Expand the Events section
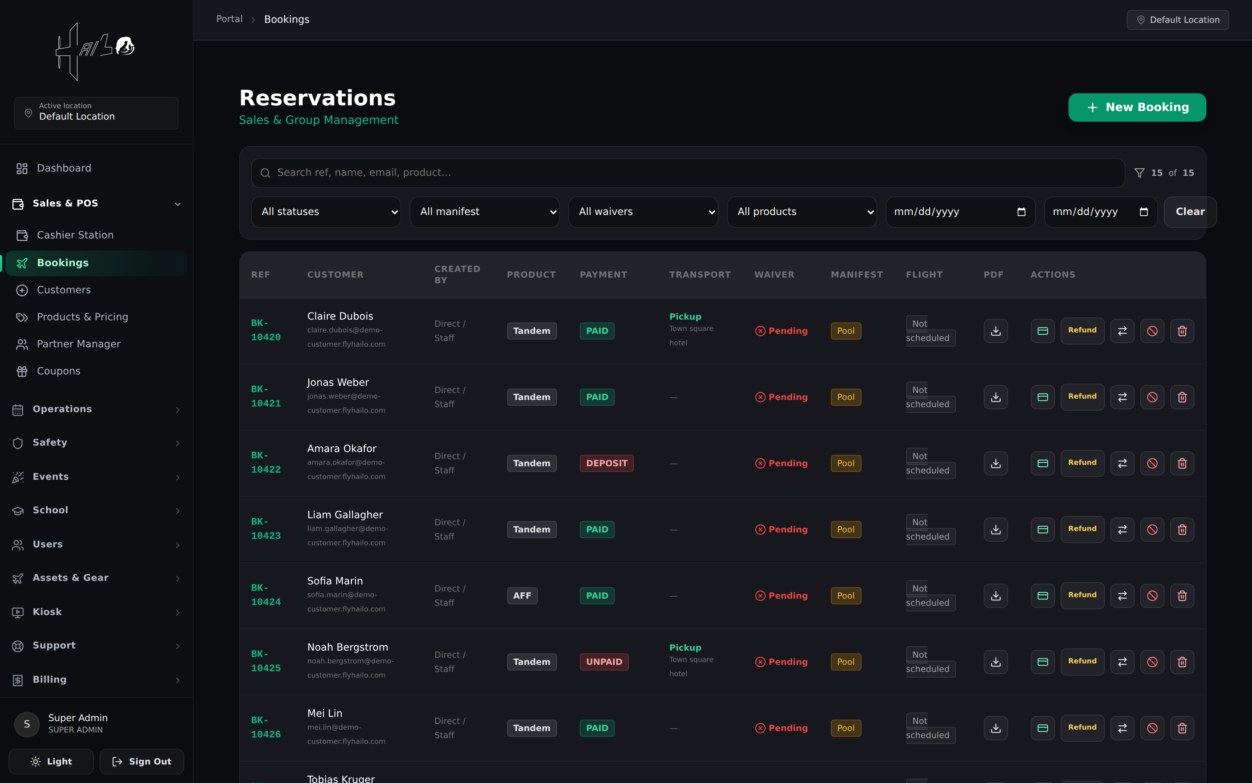This screenshot has width=1252, height=783. pos(96,477)
